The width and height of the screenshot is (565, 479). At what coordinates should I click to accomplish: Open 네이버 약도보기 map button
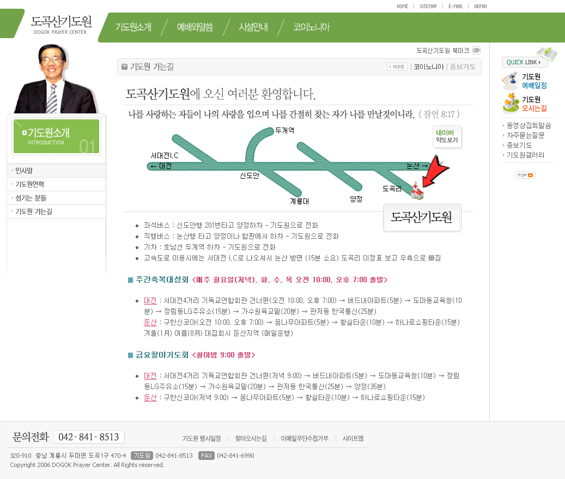[x=447, y=136]
